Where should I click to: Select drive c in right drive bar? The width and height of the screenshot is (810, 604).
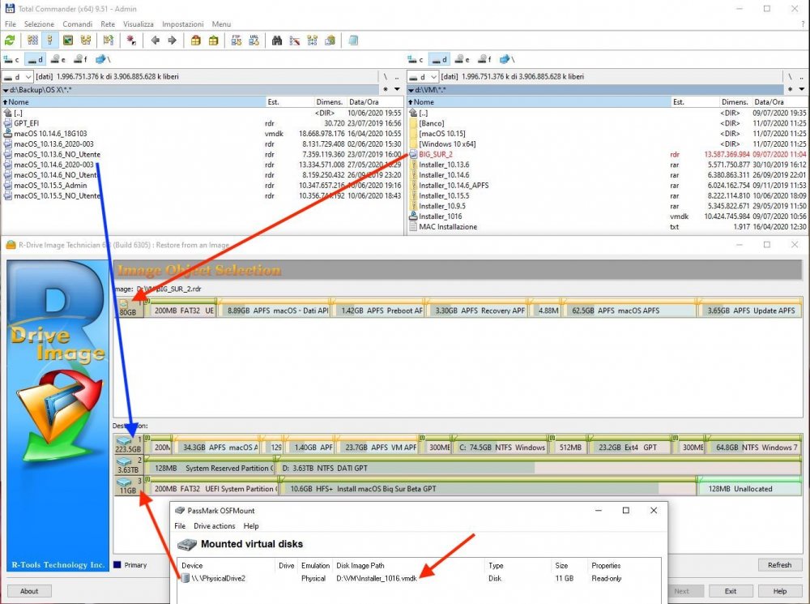[x=416, y=59]
